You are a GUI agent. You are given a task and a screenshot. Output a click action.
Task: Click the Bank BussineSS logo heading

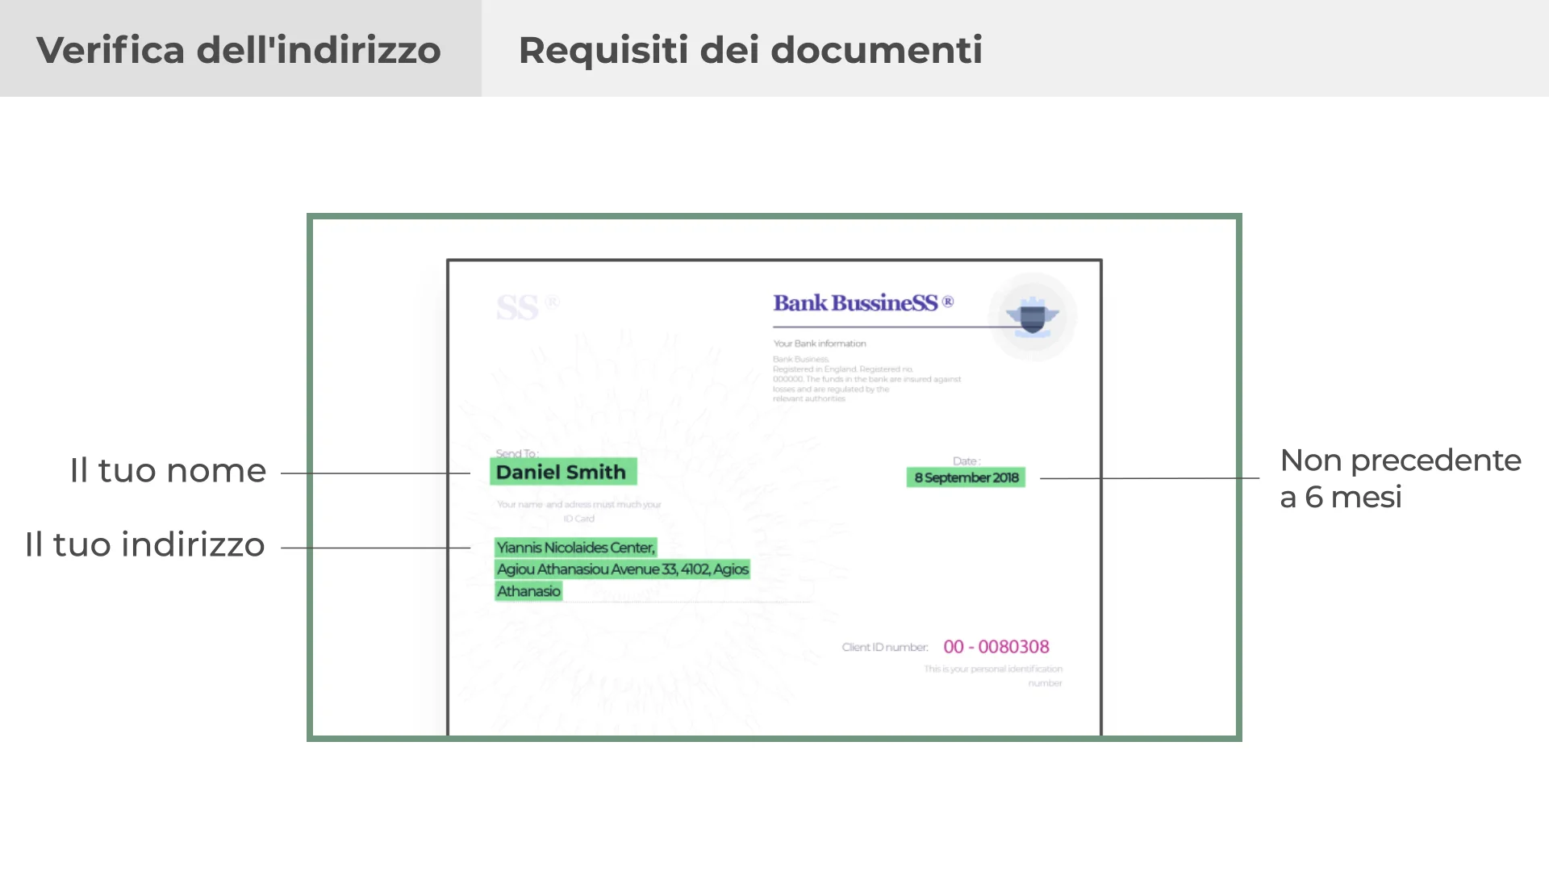tap(855, 302)
